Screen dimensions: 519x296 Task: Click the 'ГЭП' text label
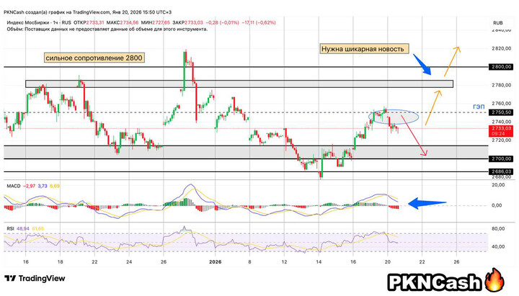[478, 106]
